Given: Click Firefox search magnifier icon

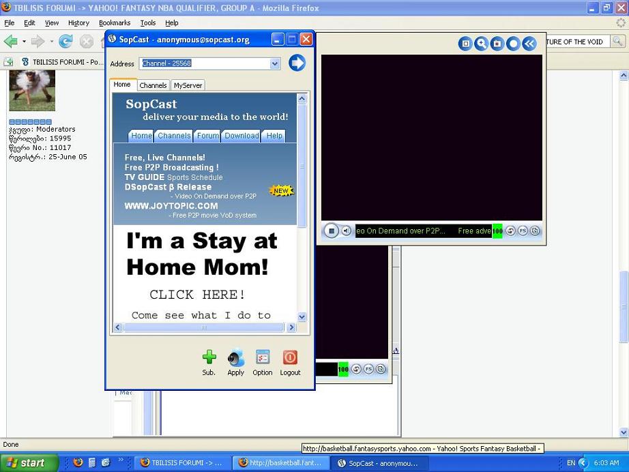Looking at the screenshot, I should [x=618, y=42].
